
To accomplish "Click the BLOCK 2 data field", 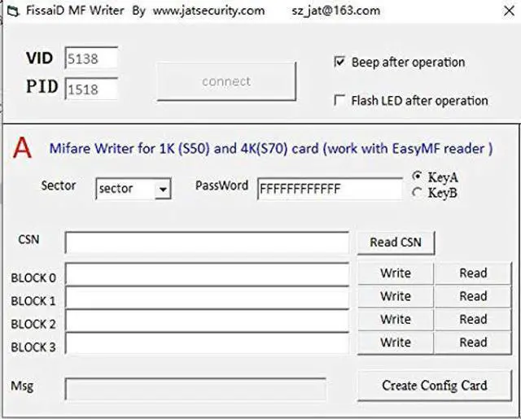I will click(207, 321).
